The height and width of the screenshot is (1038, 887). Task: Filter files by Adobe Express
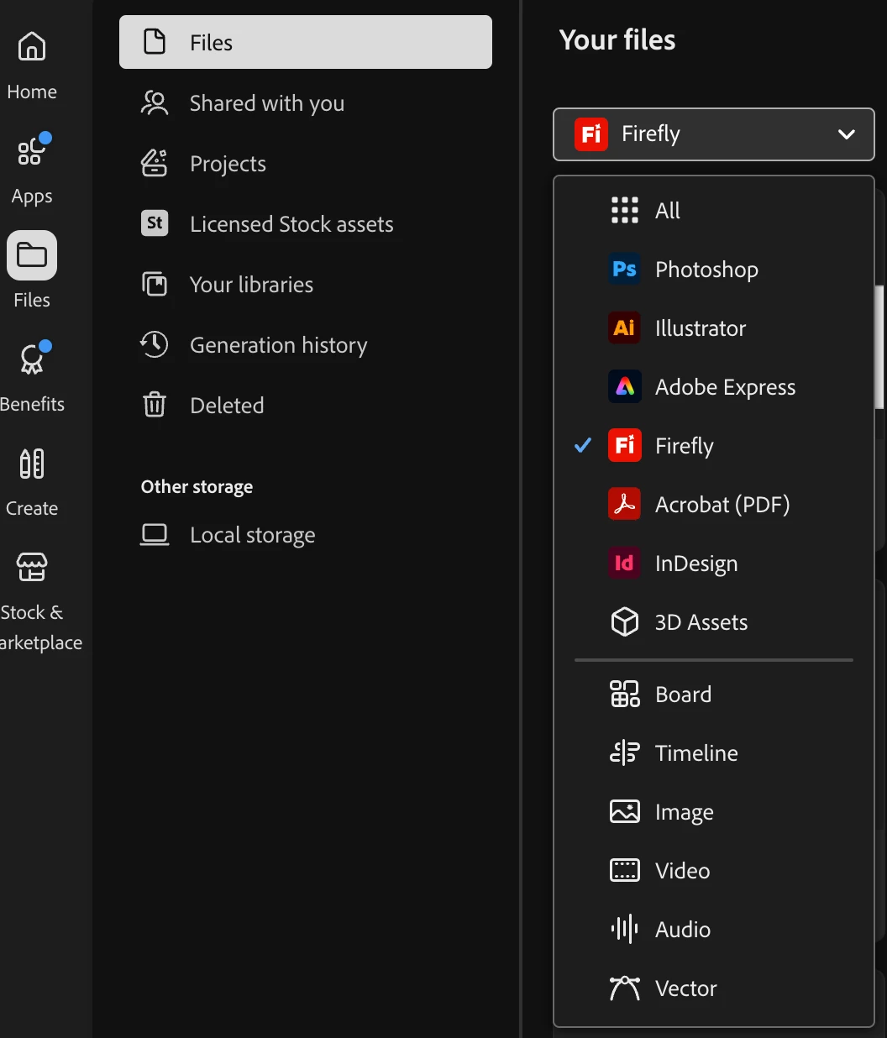[714, 387]
